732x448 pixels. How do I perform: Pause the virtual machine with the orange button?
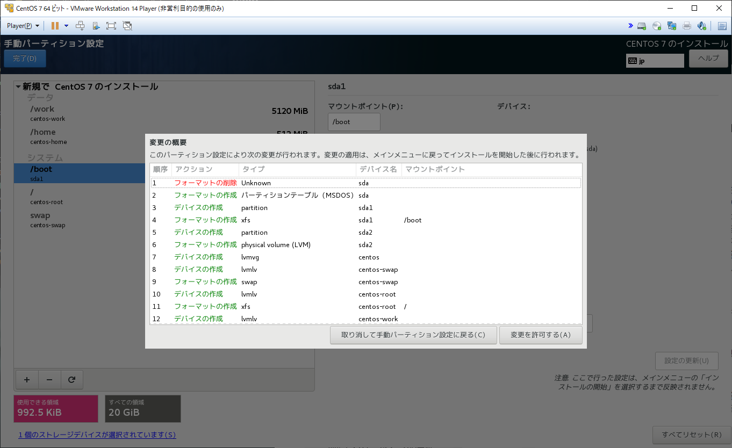click(55, 26)
